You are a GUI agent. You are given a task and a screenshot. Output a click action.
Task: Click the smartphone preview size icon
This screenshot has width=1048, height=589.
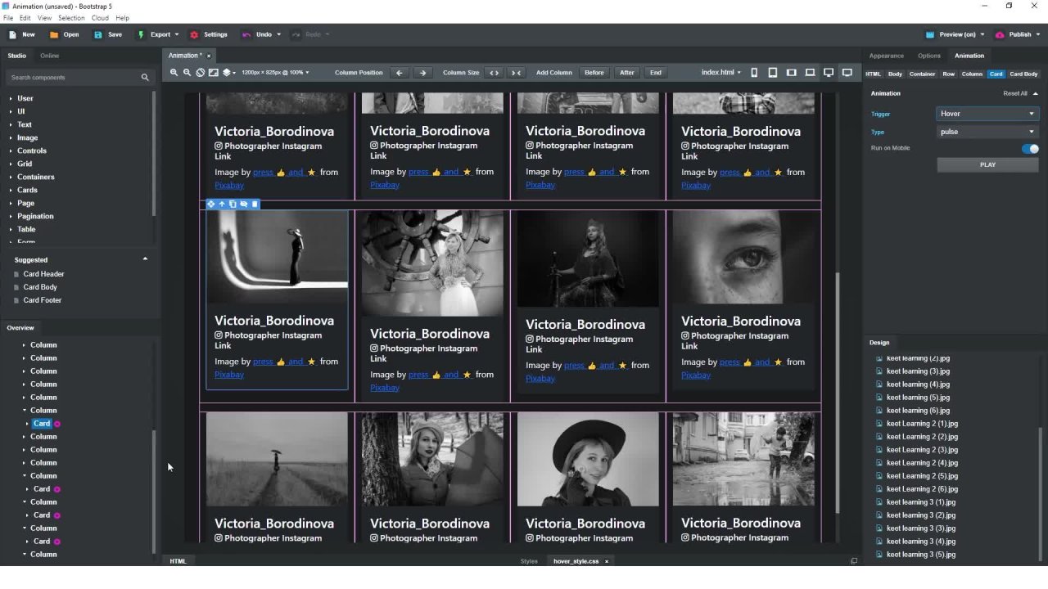pyautogui.click(x=754, y=73)
